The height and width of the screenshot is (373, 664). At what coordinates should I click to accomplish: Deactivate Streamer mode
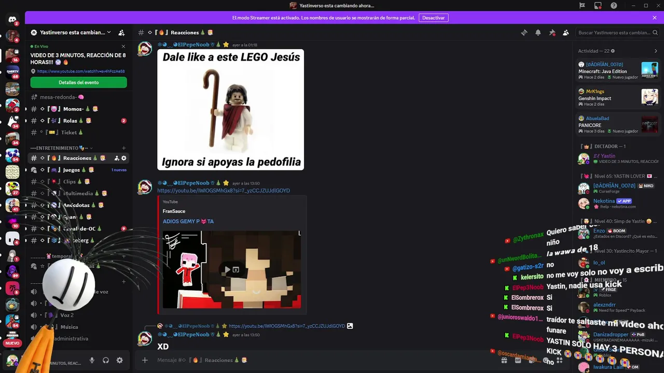[x=433, y=18]
